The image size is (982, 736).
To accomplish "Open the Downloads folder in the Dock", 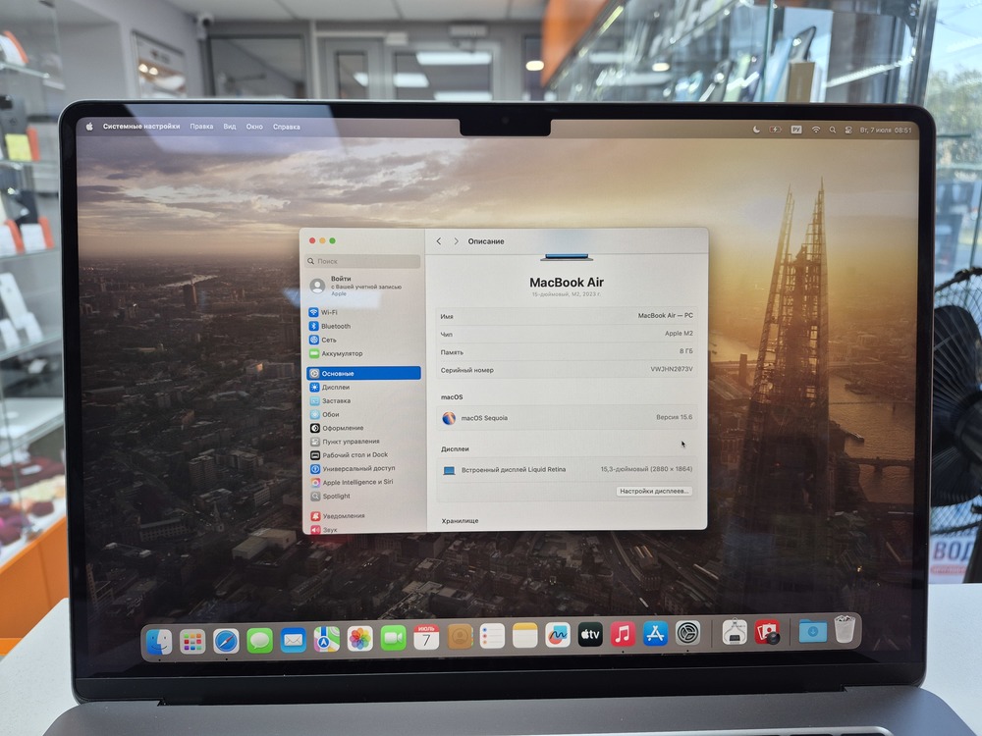I will (x=813, y=631).
